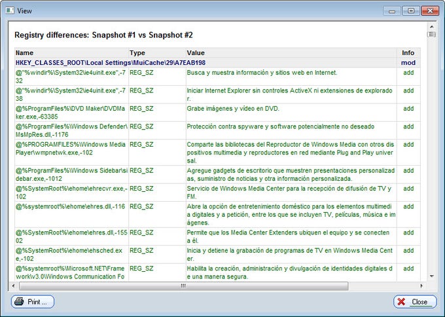Select the Windows Sidebar sidebar.exe entry
The image size is (445, 317).
[71, 174]
